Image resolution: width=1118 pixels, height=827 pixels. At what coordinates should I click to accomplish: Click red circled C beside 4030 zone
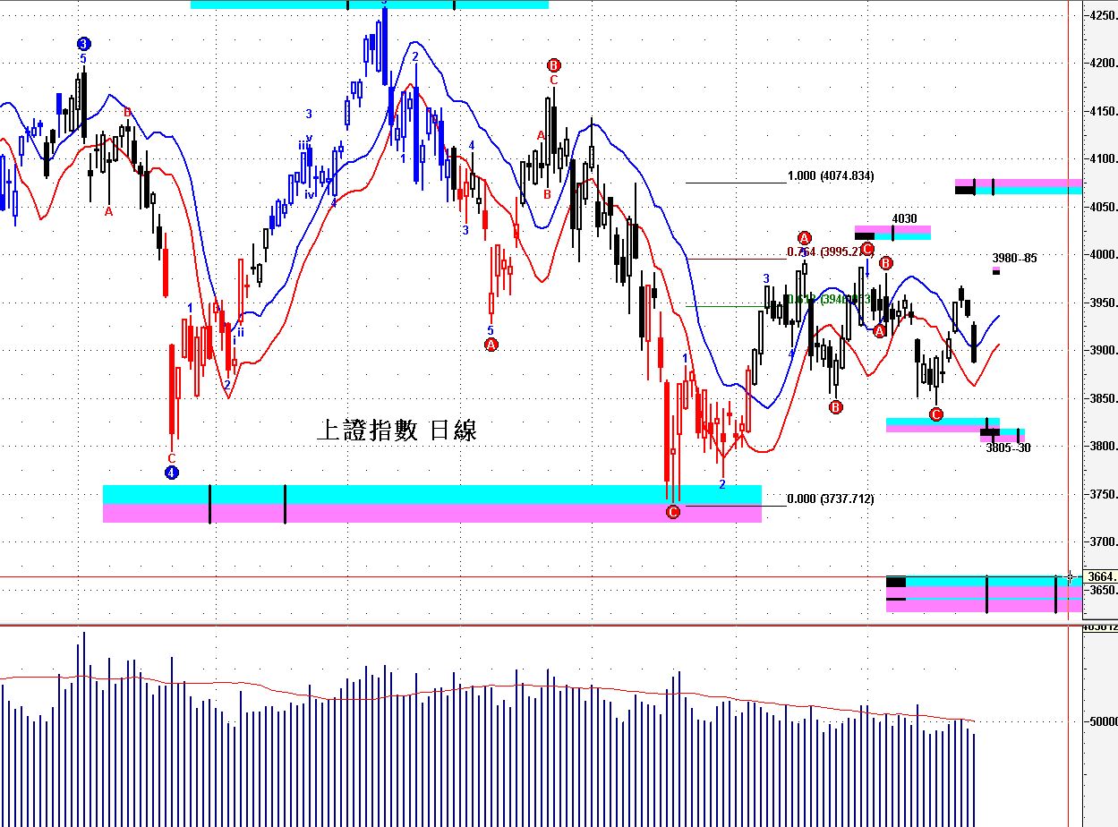866,249
